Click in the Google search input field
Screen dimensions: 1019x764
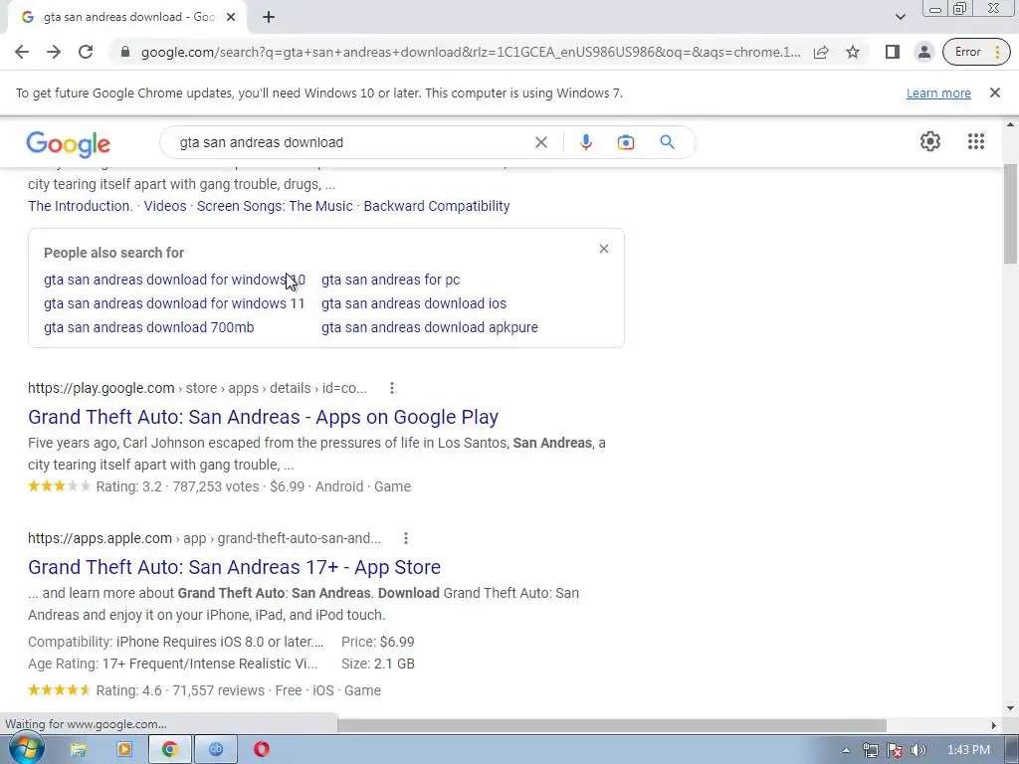[351, 142]
